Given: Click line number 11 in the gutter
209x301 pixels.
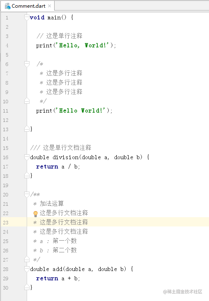Looking at the screenshot, I should (x=6, y=111).
